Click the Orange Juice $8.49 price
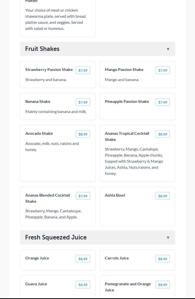The height and width of the screenshot is (299, 195). [83, 259]
